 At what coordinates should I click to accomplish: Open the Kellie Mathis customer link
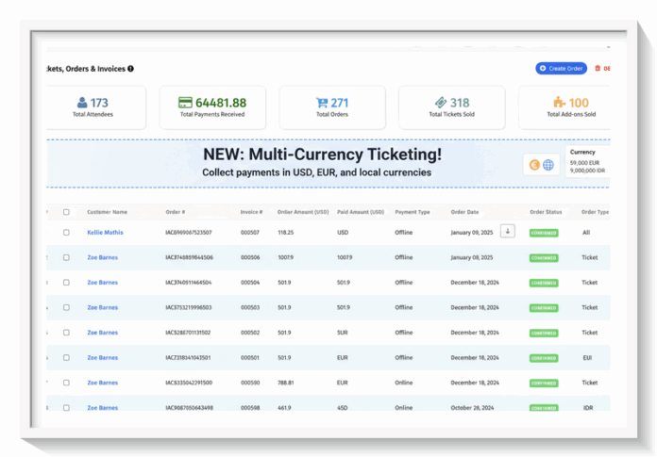pyautogui.click(x=105, y=232)
